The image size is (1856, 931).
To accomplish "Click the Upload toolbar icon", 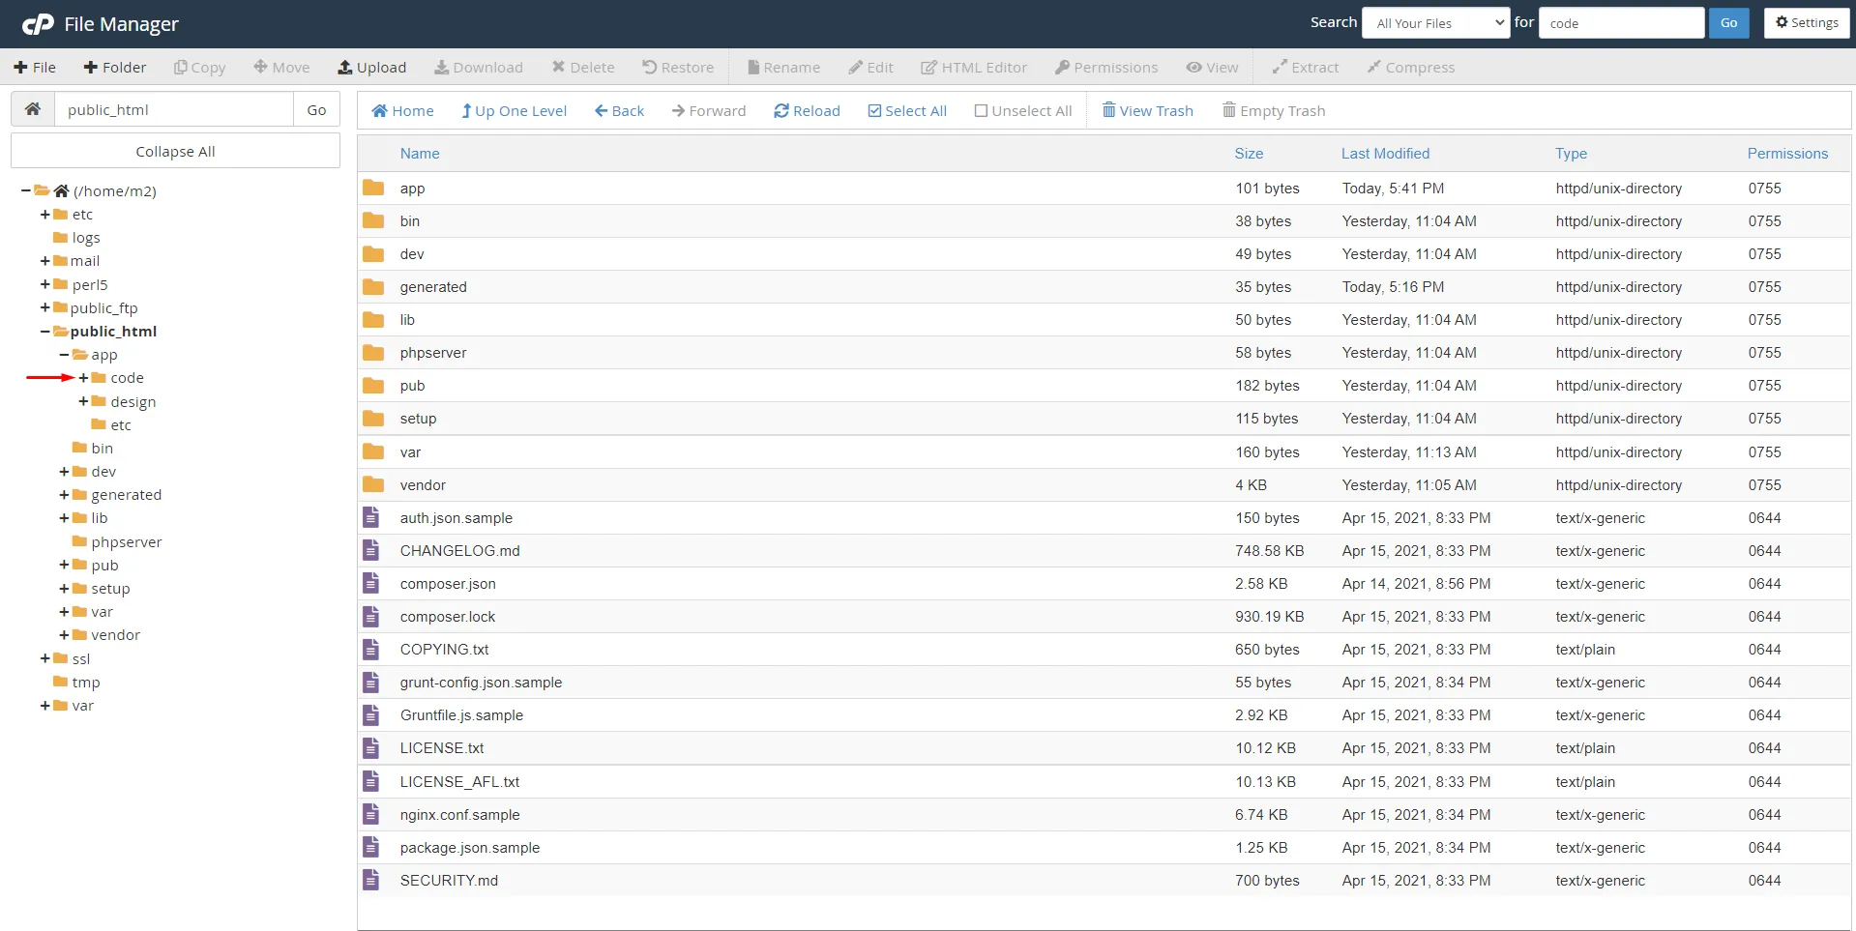I will point(345,68).
